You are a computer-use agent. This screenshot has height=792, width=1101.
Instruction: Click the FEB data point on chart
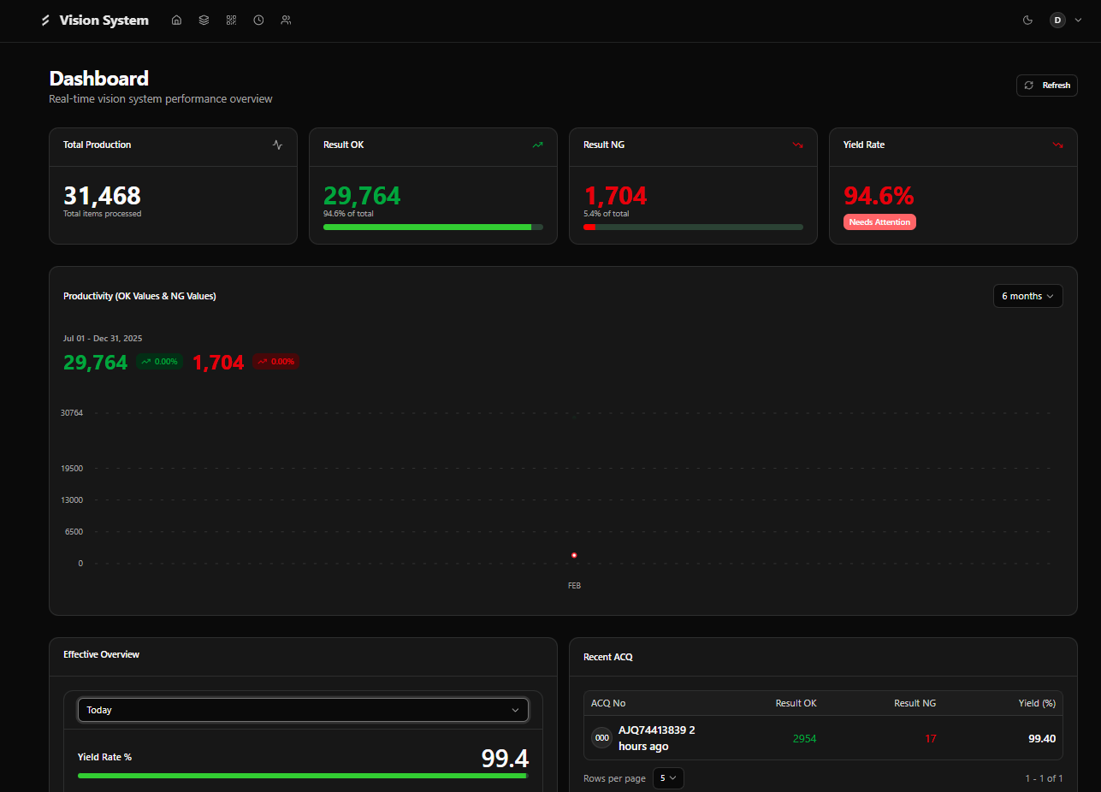point(574,556)
